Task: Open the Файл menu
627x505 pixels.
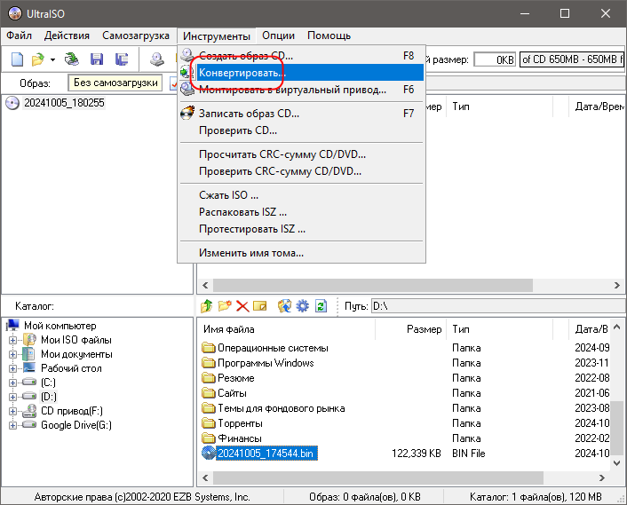Action: tap(20, 36)
